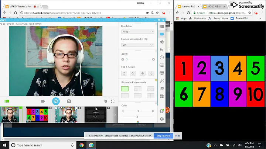Click the Stop sharing button
266x149 pixels.
coord(163,136)
